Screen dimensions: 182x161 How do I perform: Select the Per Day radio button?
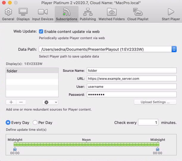coord(35,122)
